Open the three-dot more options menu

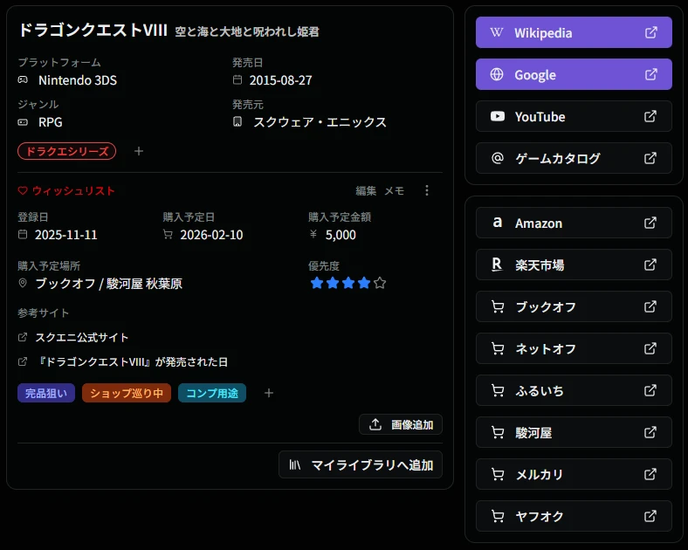pos(427,190)
